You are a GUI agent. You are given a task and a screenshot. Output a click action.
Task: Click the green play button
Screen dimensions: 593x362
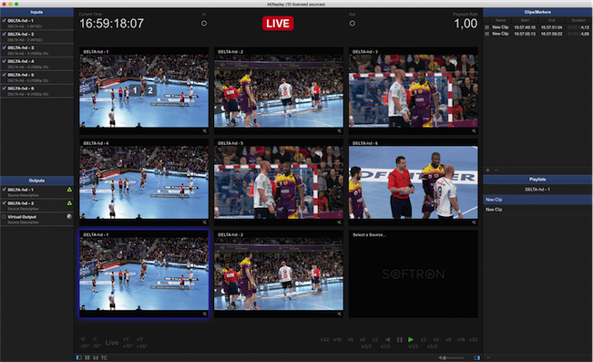point(411,339)
